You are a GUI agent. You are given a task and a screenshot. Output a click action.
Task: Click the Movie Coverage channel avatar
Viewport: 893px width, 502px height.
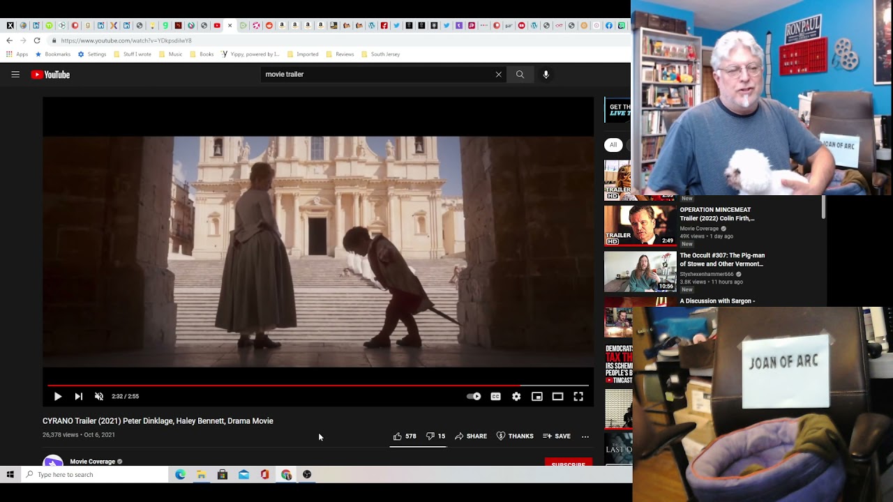click(53, 461)
